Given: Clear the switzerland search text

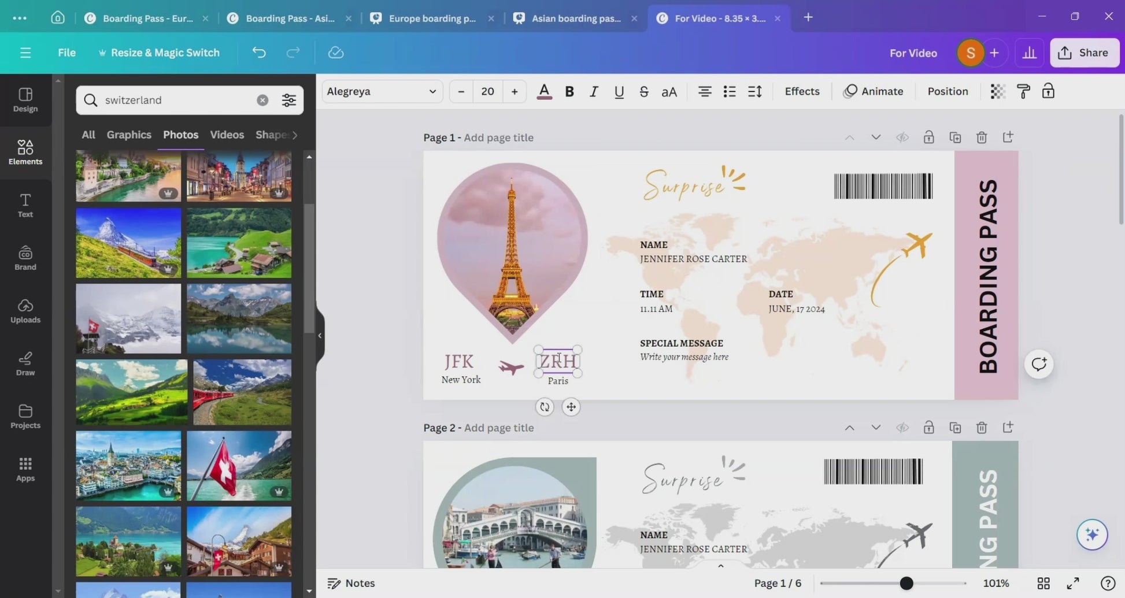Looking at the screenshot, I should tap(262, 100).
